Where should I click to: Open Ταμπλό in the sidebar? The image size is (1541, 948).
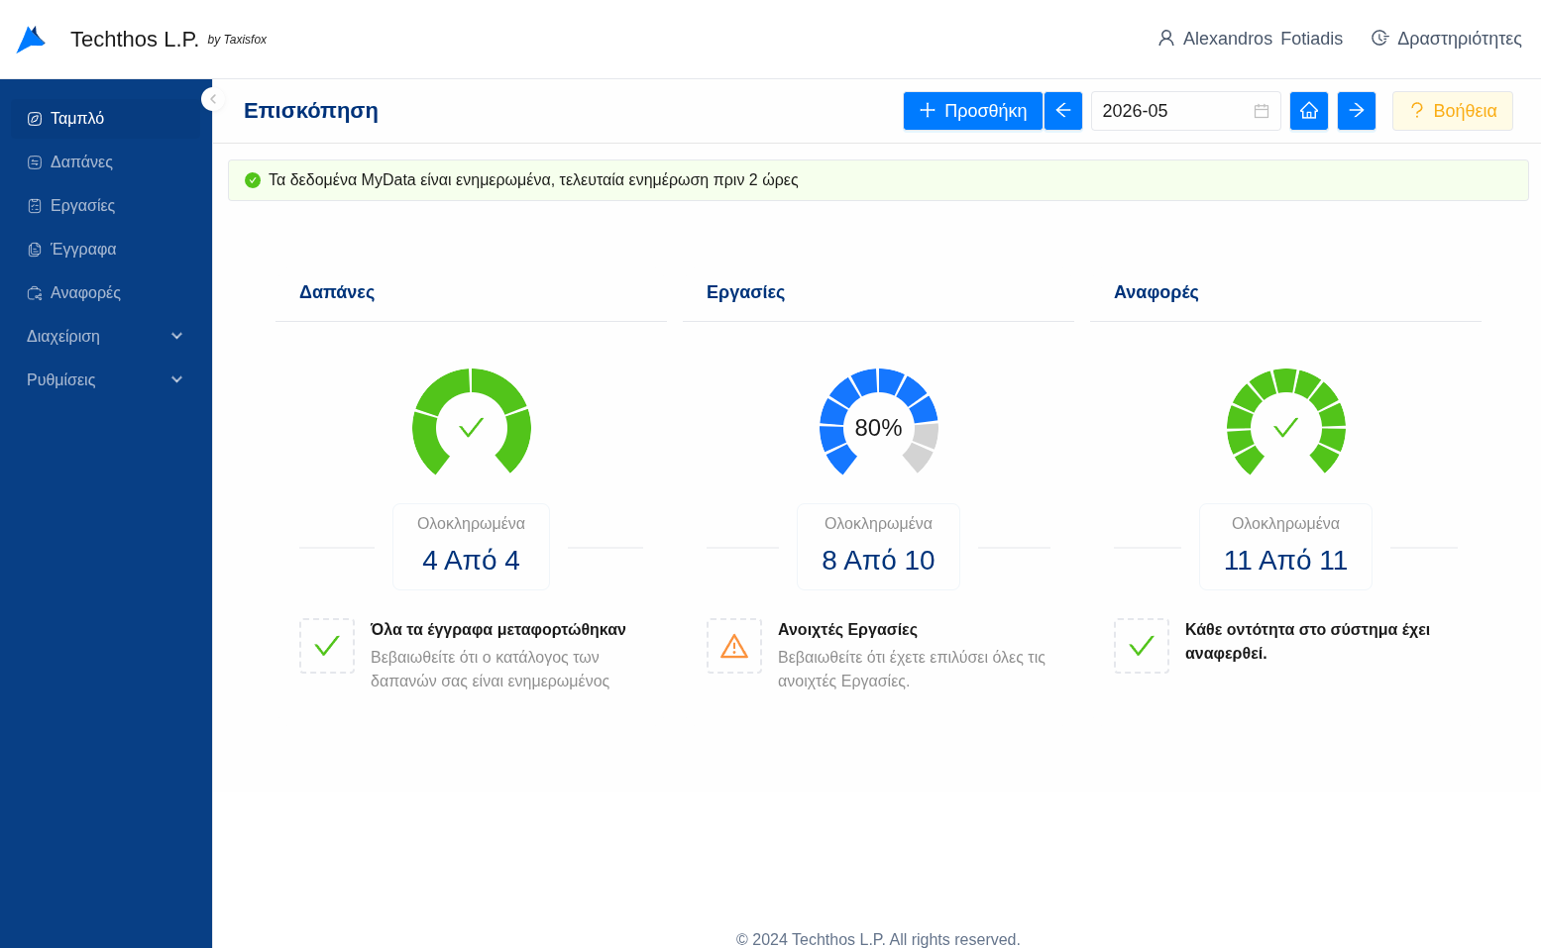[x=105, y=118]
